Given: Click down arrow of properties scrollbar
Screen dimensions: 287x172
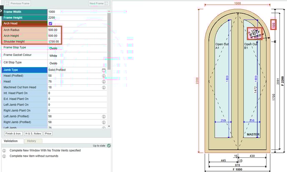Looking at the screenshot, I should click(109, 126).
